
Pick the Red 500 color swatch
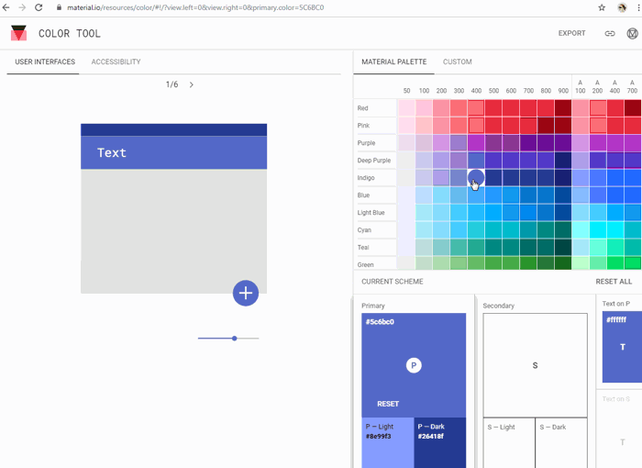coord(493,108)
